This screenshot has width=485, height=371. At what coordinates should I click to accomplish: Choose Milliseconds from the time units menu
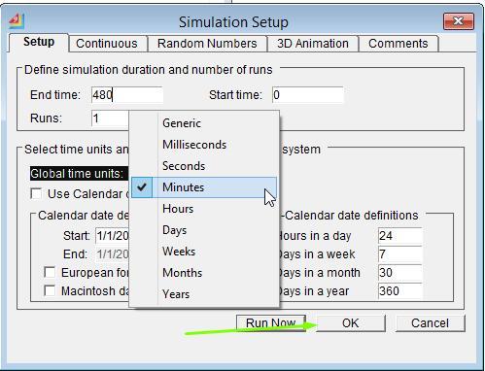coord(204,145)
